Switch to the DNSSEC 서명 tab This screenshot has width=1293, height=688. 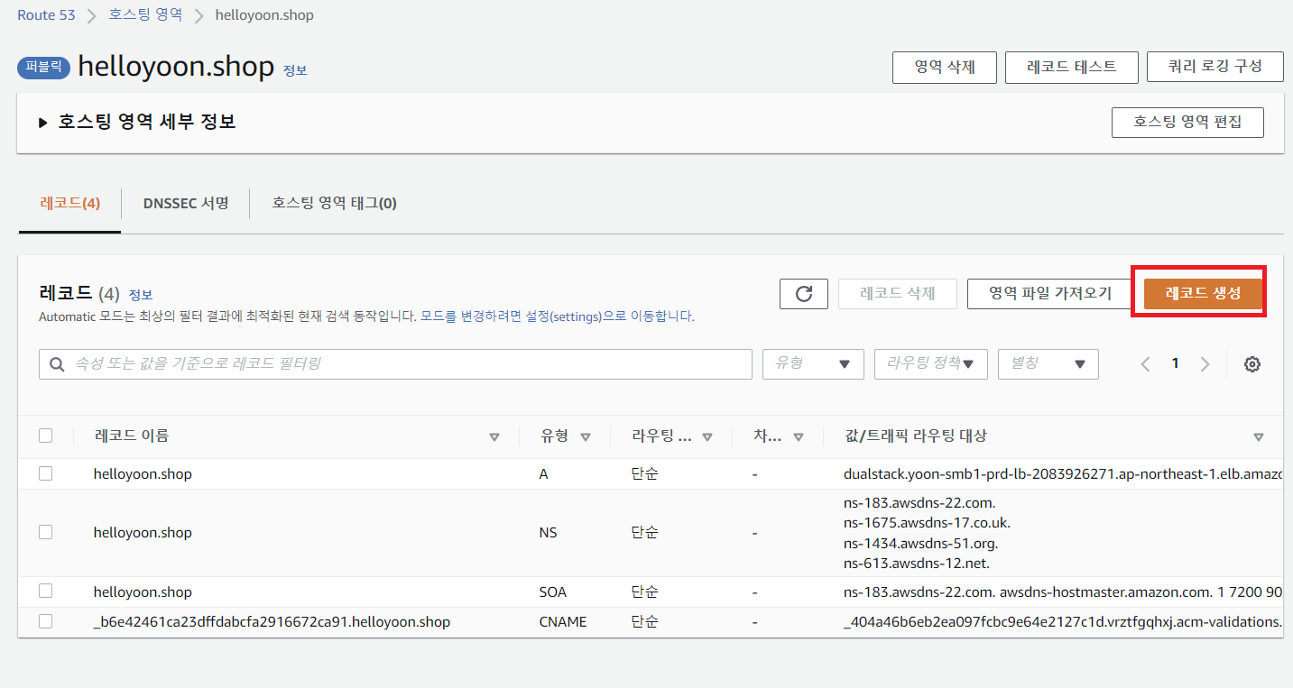point(186,204)
